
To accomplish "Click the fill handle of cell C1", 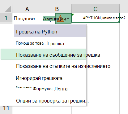I will pyautogui.click(x=119, y=22).
